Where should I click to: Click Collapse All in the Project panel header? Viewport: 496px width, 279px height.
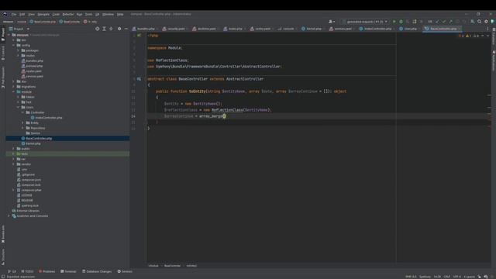coord(111,29)
